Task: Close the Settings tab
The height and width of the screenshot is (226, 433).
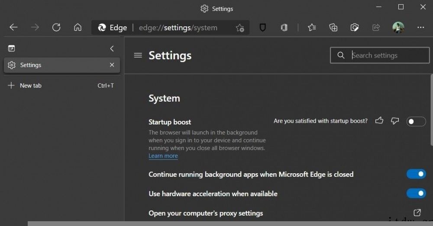Action: click(112, 65)
